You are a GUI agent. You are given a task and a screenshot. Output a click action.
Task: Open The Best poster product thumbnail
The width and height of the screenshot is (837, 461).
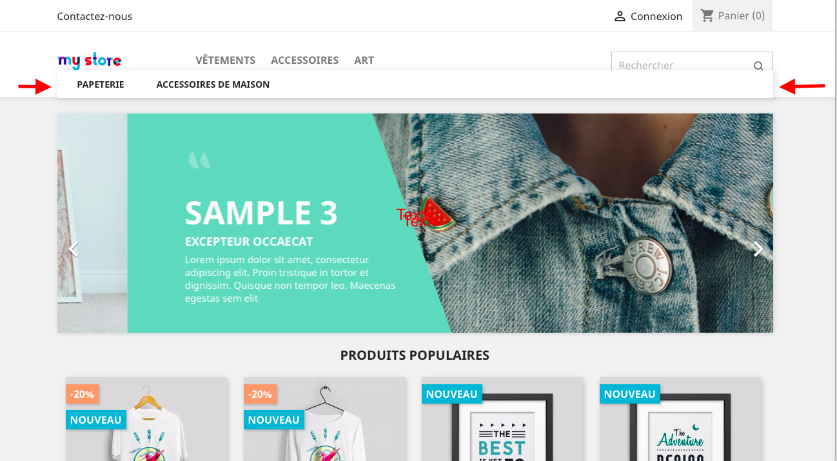tap(502, 419)
